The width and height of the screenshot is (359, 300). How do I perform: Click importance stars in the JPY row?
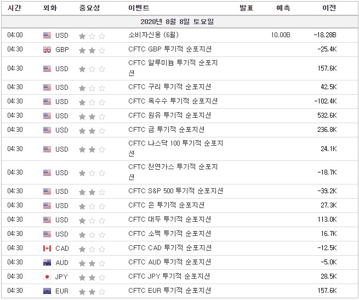pyautogui.click(x=92, y=278)
